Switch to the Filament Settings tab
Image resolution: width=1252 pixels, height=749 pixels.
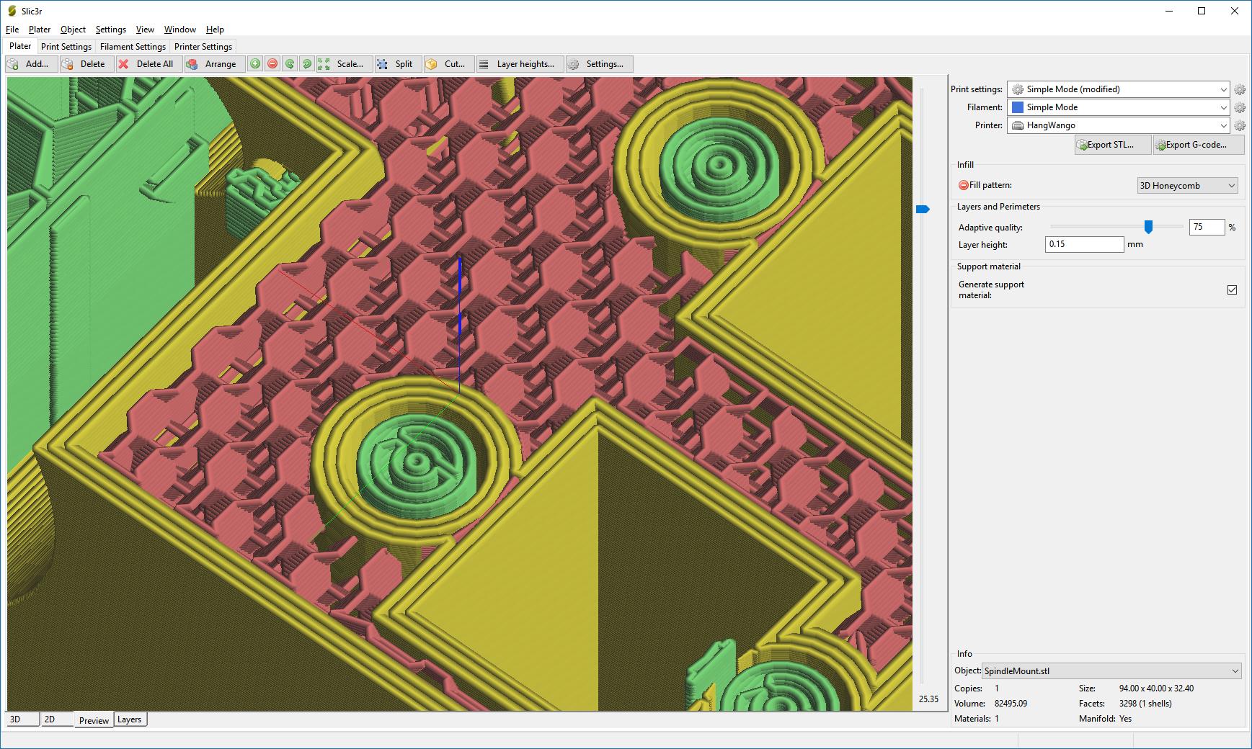coord(133,47)
